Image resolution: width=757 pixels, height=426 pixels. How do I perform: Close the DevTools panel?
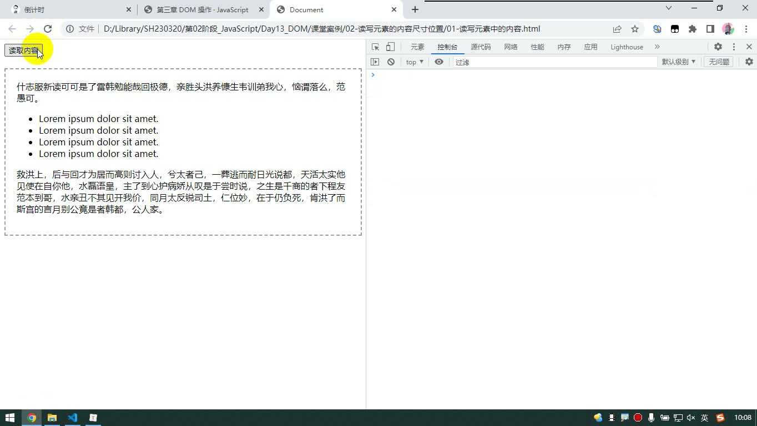749,47
